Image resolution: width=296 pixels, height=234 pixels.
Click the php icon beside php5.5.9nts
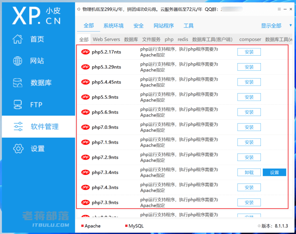click(x=85, y=97)
